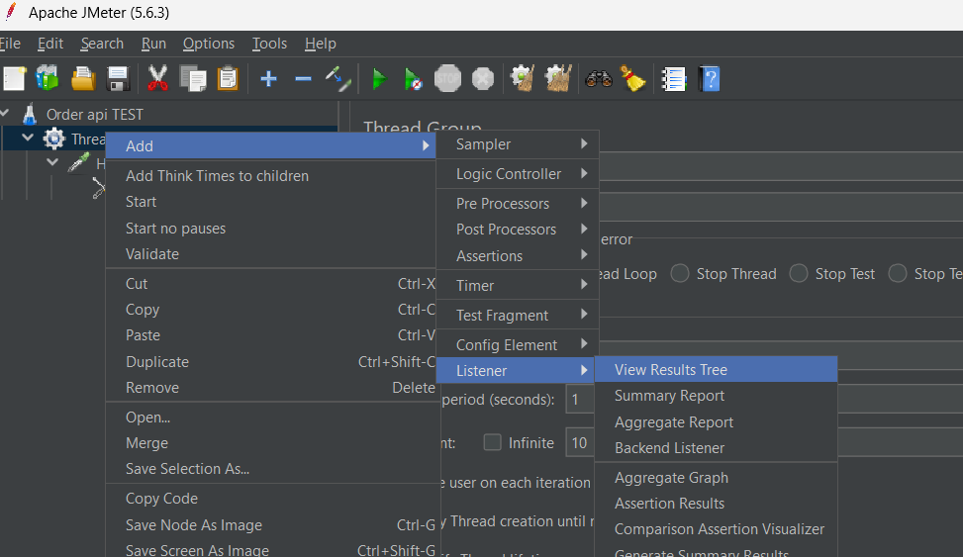Screen dimensions: 963x557
Task: Click Start no pauses toolbar icon
Action: (414, 79)
